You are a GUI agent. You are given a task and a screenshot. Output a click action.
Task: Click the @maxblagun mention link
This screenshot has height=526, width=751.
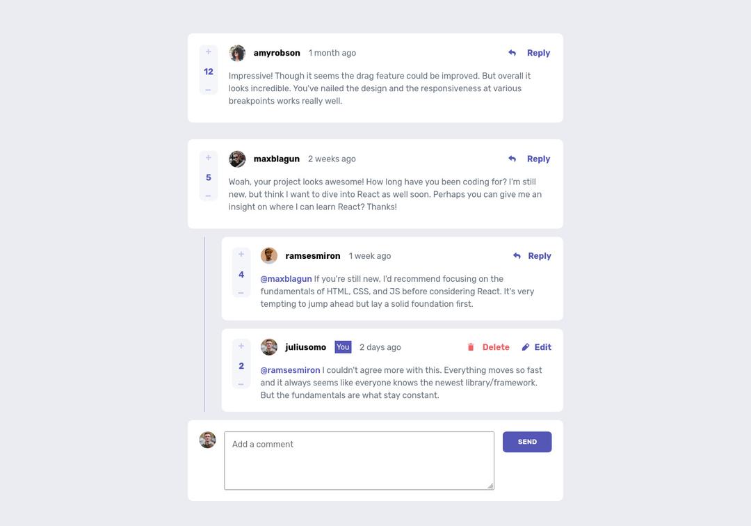point(286,279)
